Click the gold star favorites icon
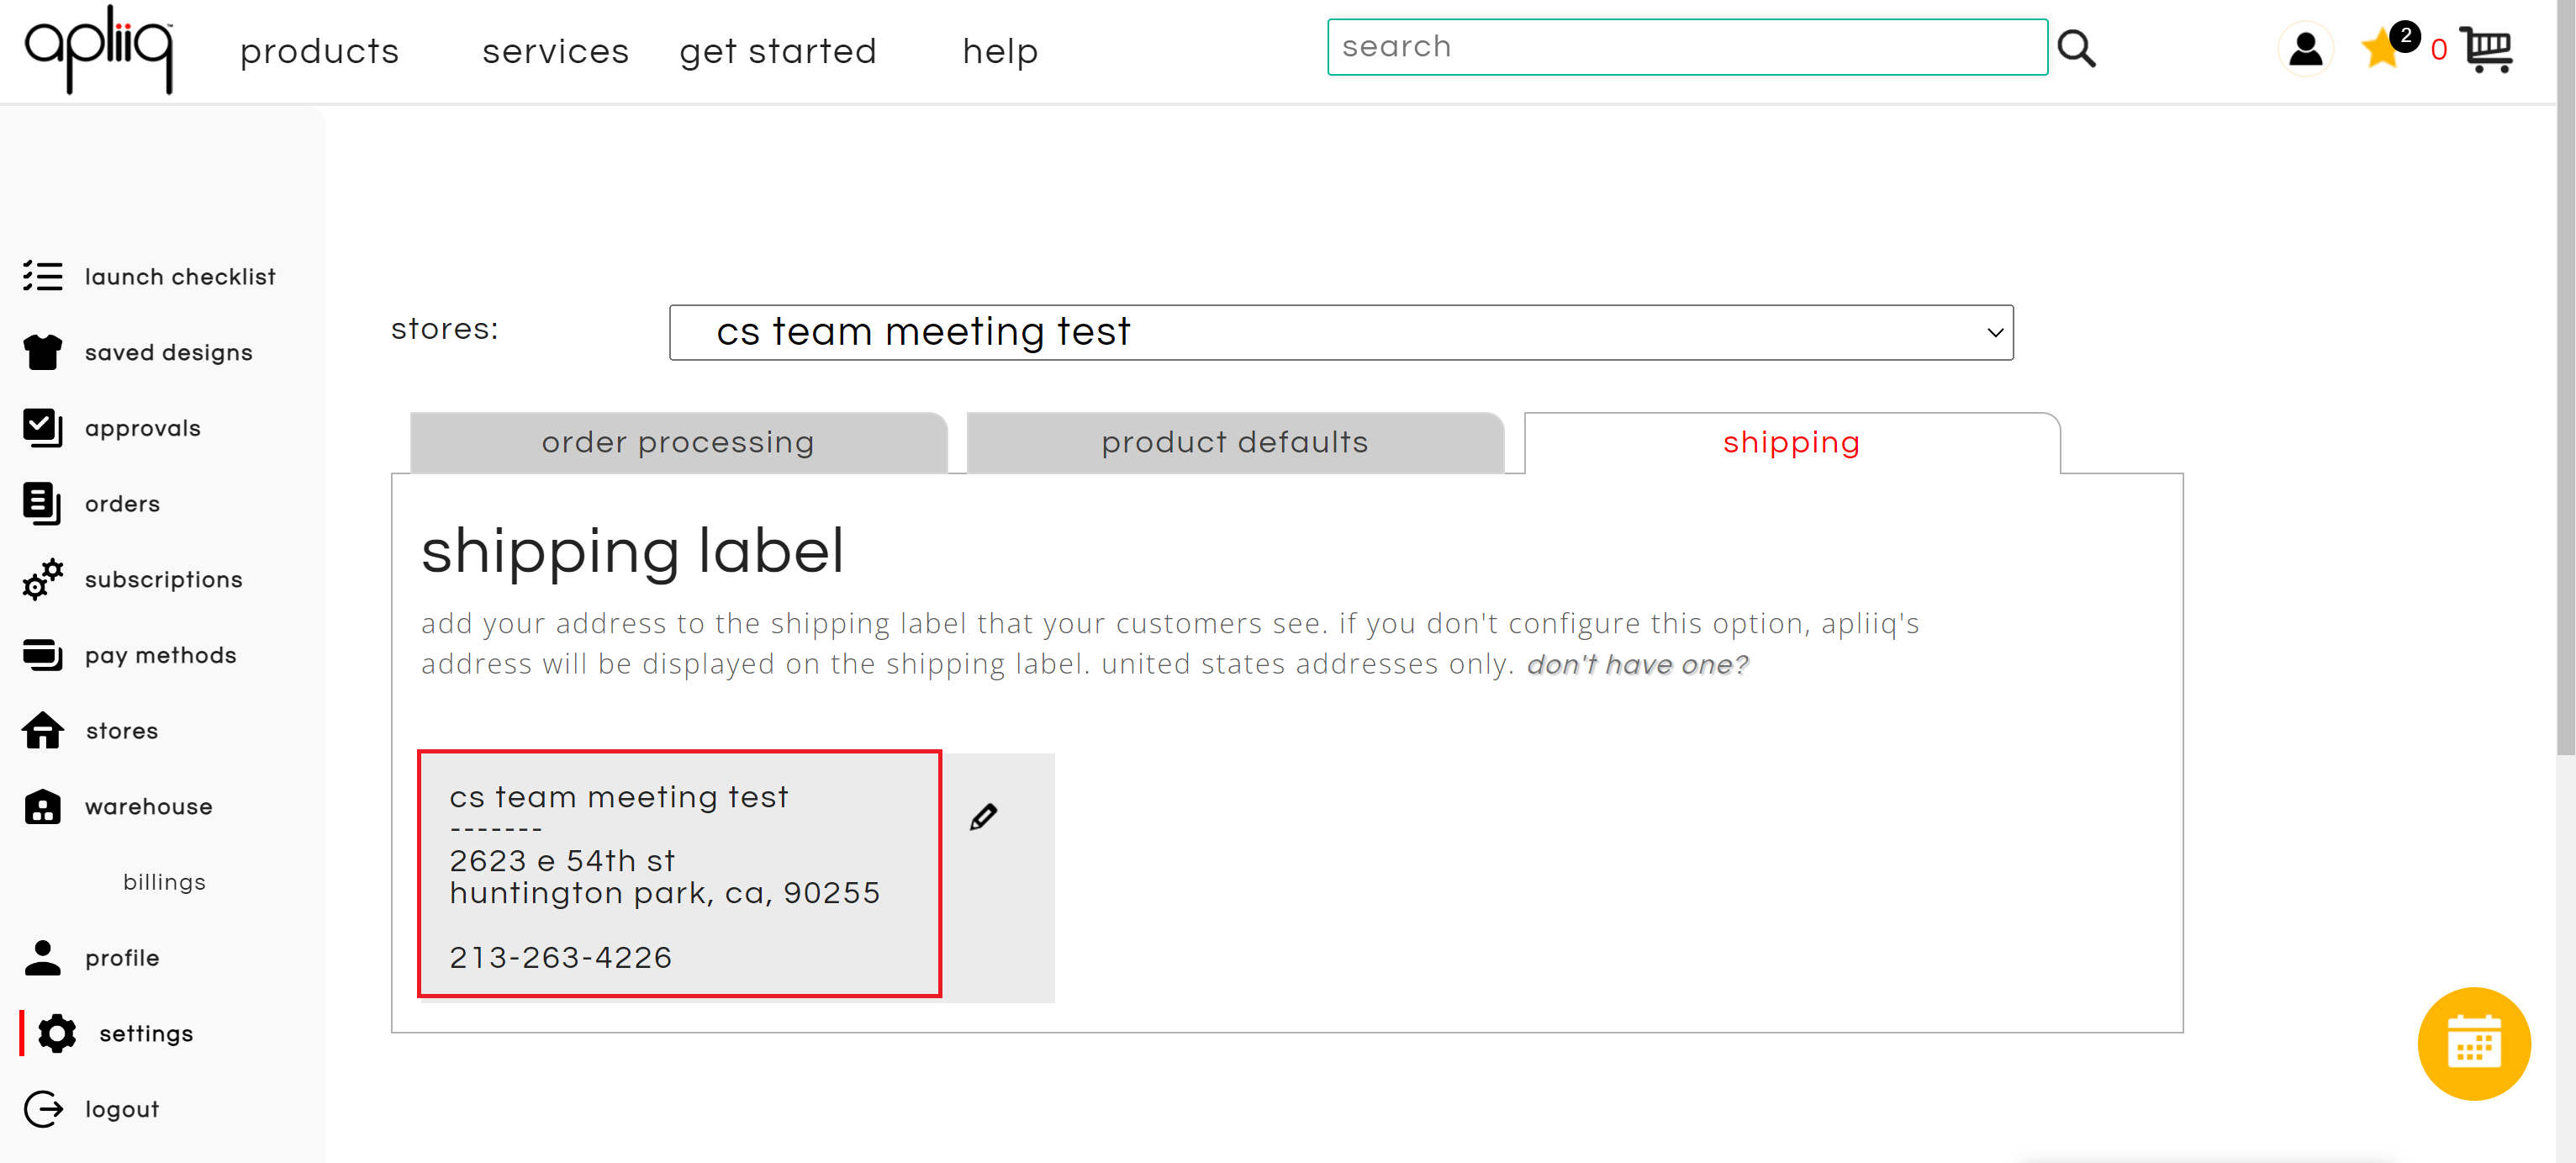Image resolution: width=2576 pixels, height=1163 pixels. 2381,48
